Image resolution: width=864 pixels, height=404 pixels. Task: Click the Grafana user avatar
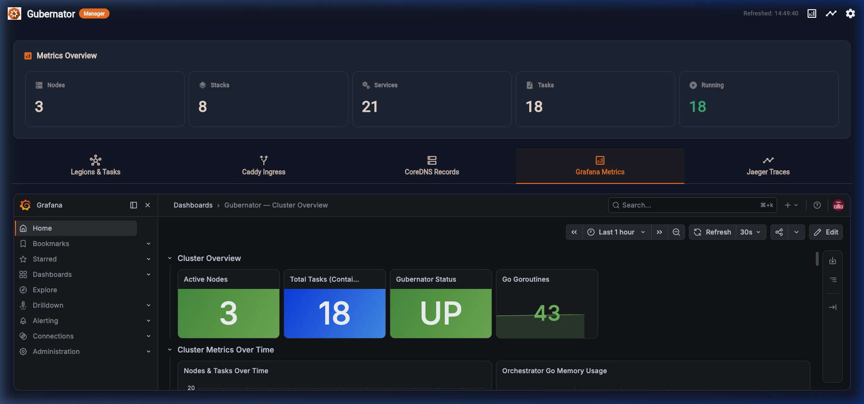click(x=838, y=205)
